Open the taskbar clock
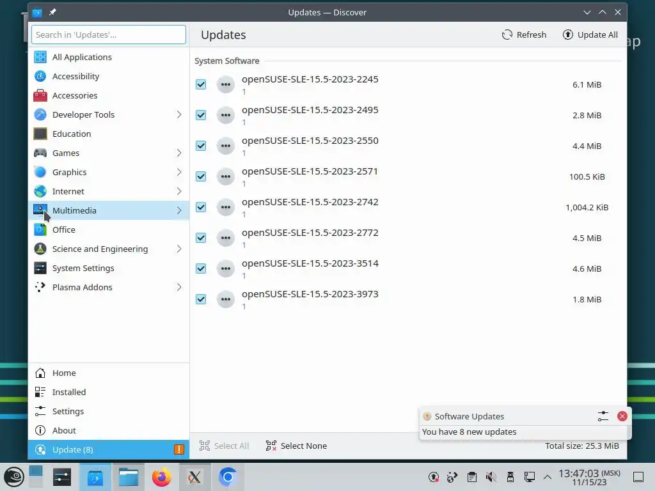Image resolution: width=655 pixels, height=491 pixels. (x=589, y=477)
